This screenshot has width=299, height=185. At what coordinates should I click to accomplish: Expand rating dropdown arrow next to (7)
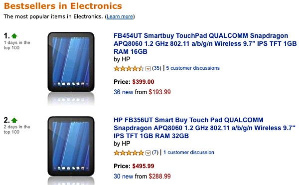(148, 153)
